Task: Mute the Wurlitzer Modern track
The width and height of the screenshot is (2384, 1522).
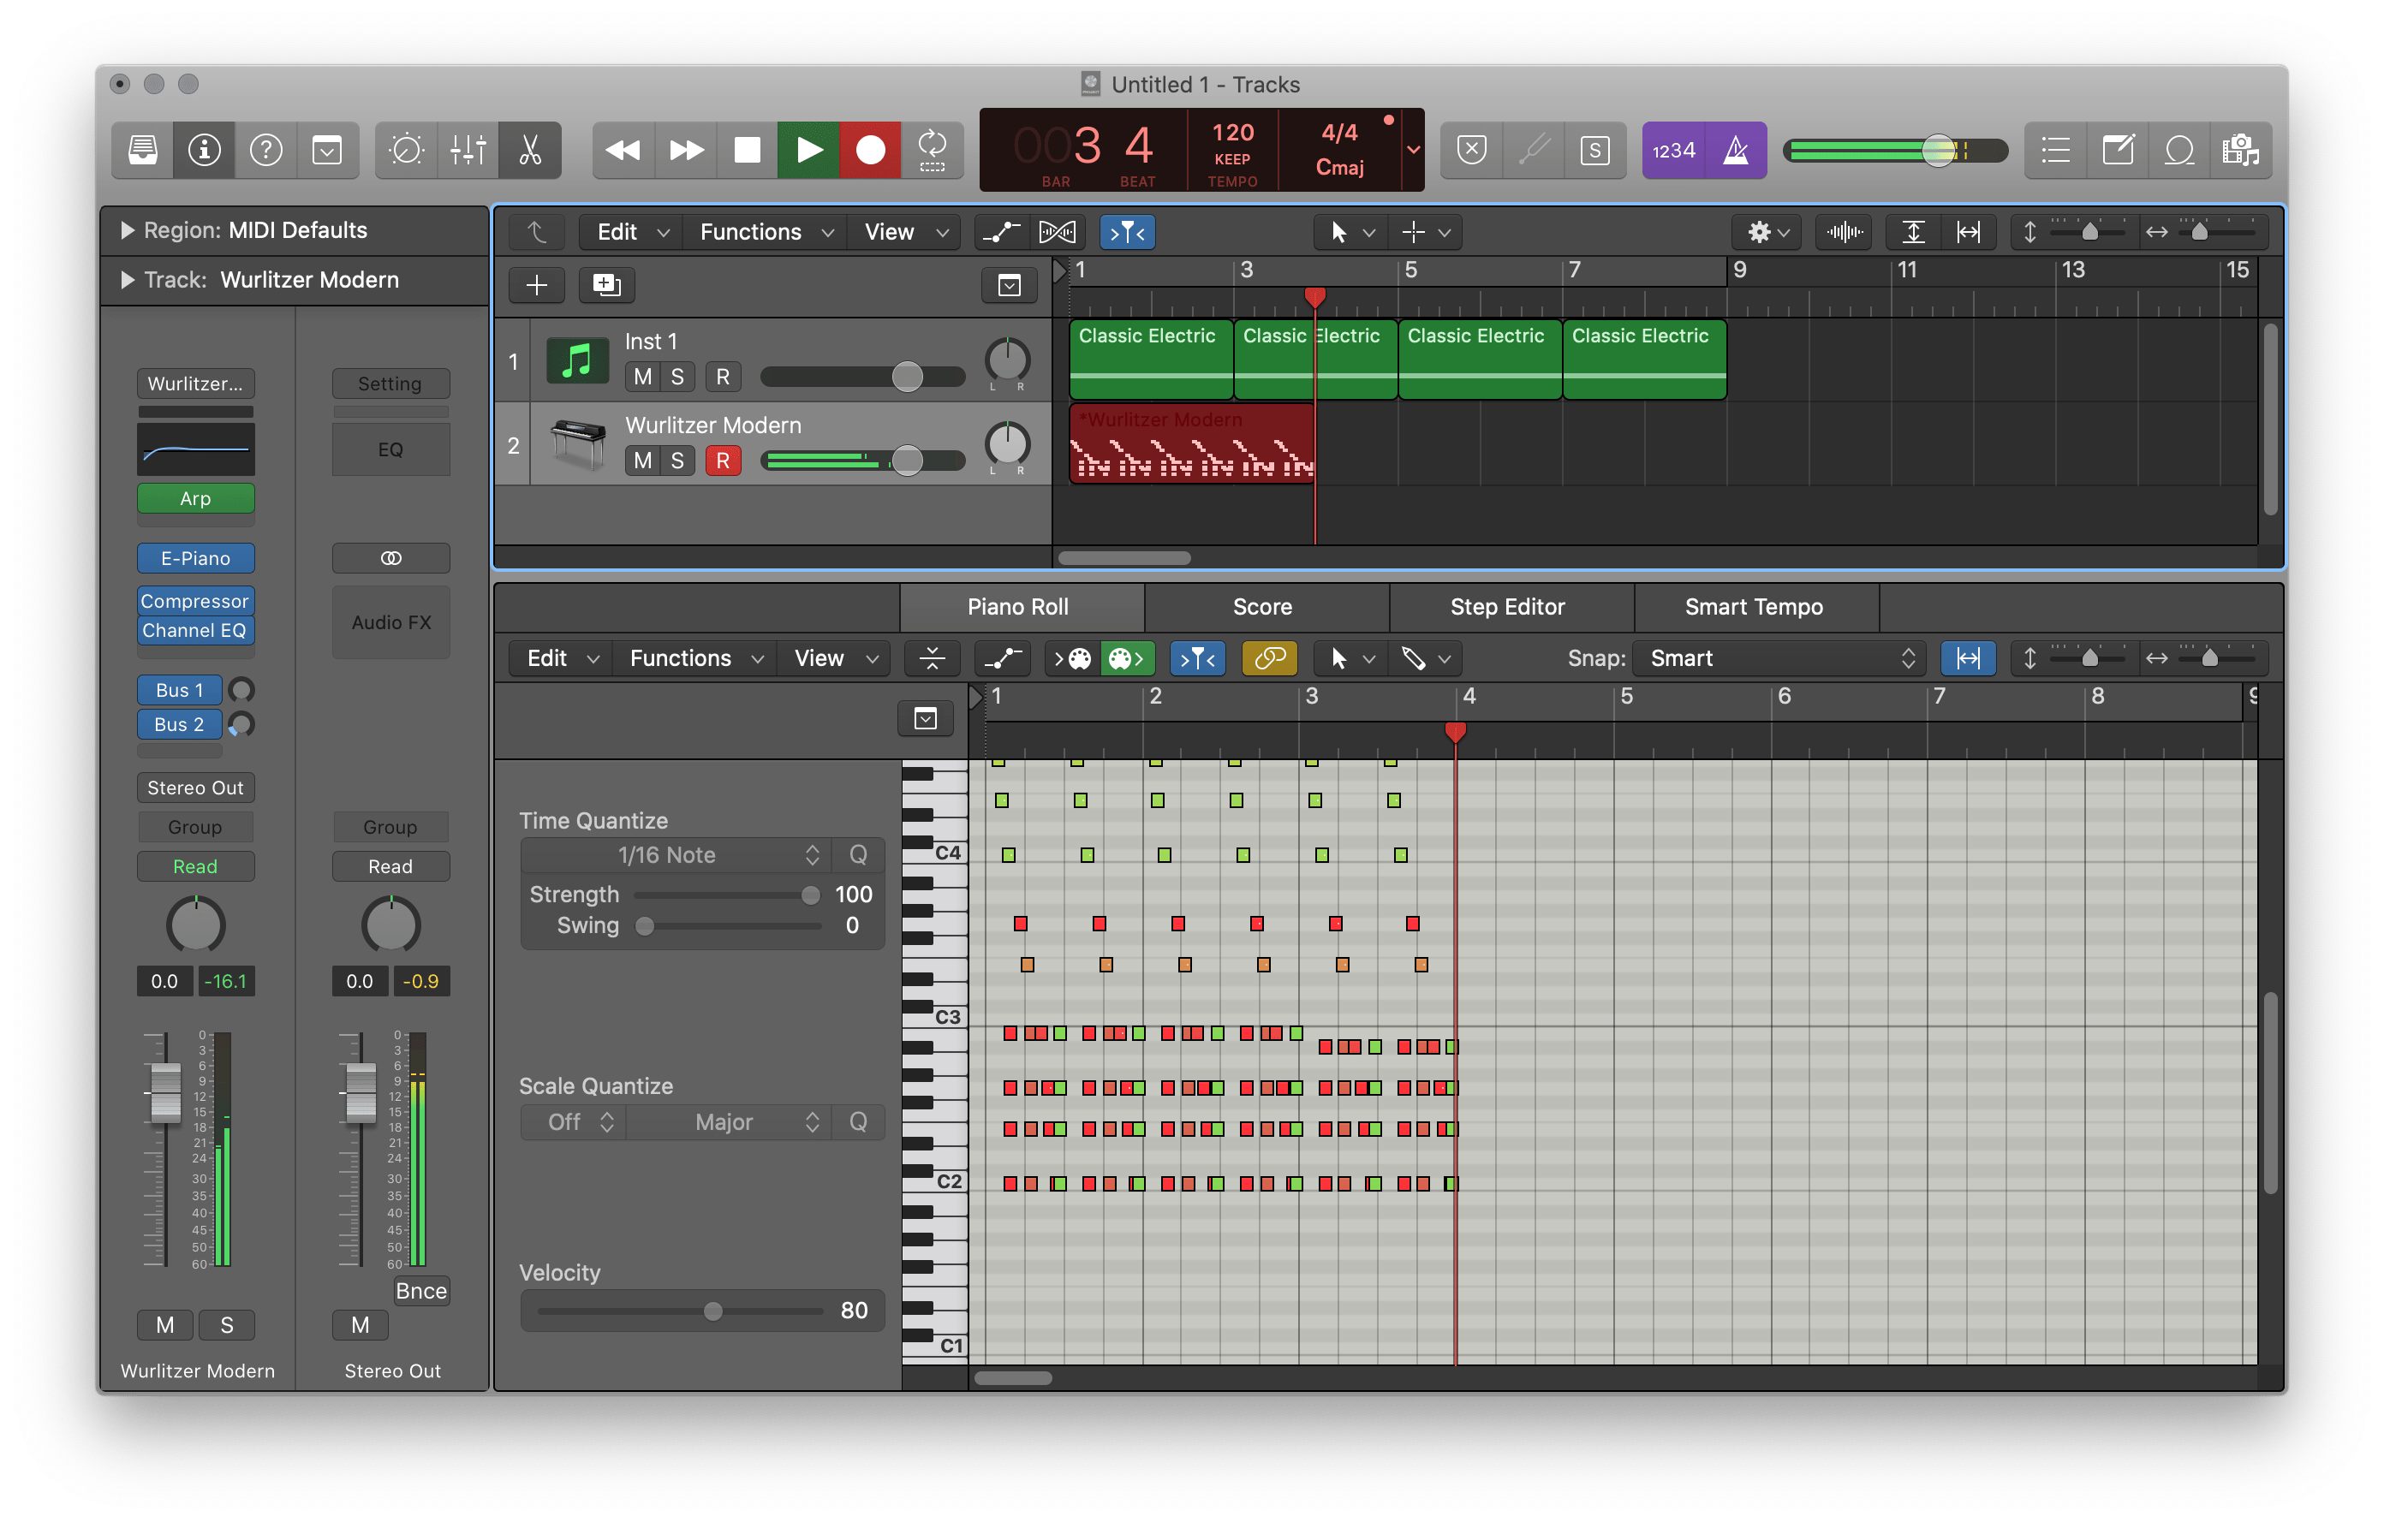Action: point(642,461)
